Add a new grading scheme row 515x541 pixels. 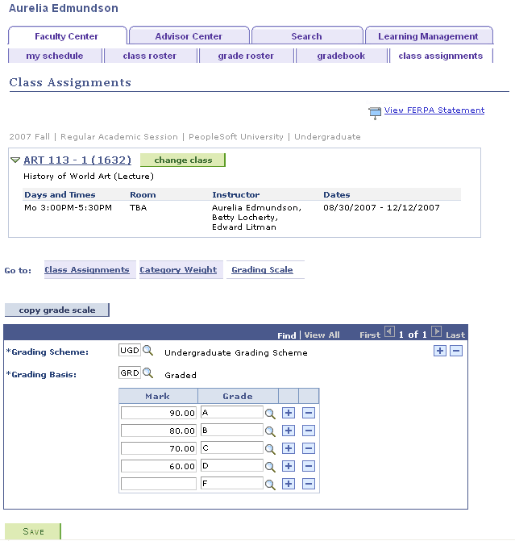pyautogui.click(x=440, y=351)
